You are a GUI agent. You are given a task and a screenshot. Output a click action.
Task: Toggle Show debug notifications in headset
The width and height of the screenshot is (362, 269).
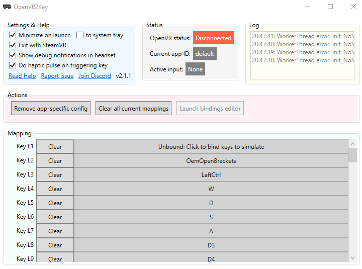click(x=13, y=55)
